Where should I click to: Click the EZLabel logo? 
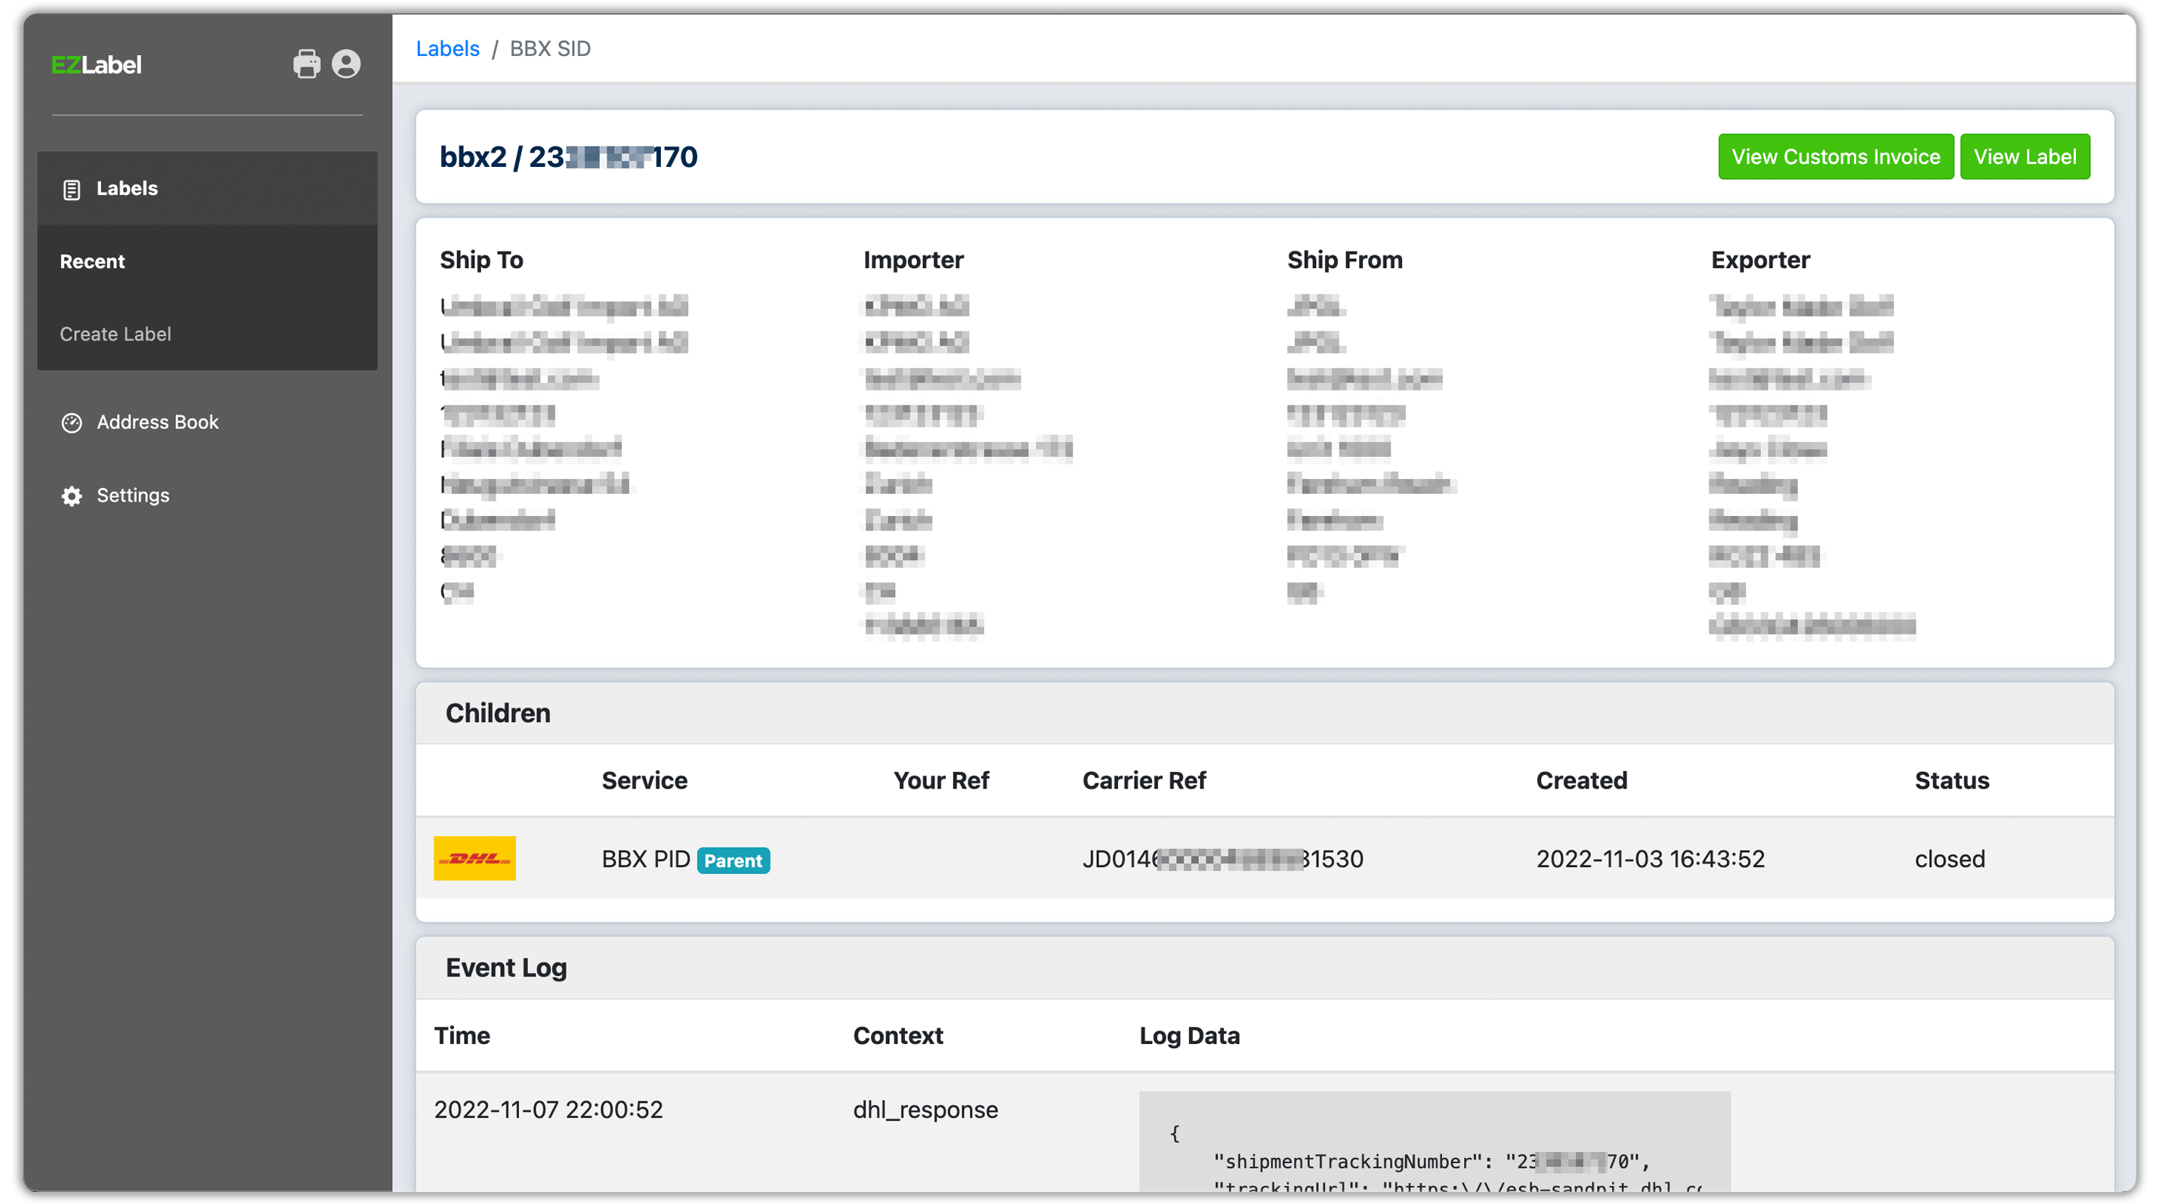coord(97,63)
